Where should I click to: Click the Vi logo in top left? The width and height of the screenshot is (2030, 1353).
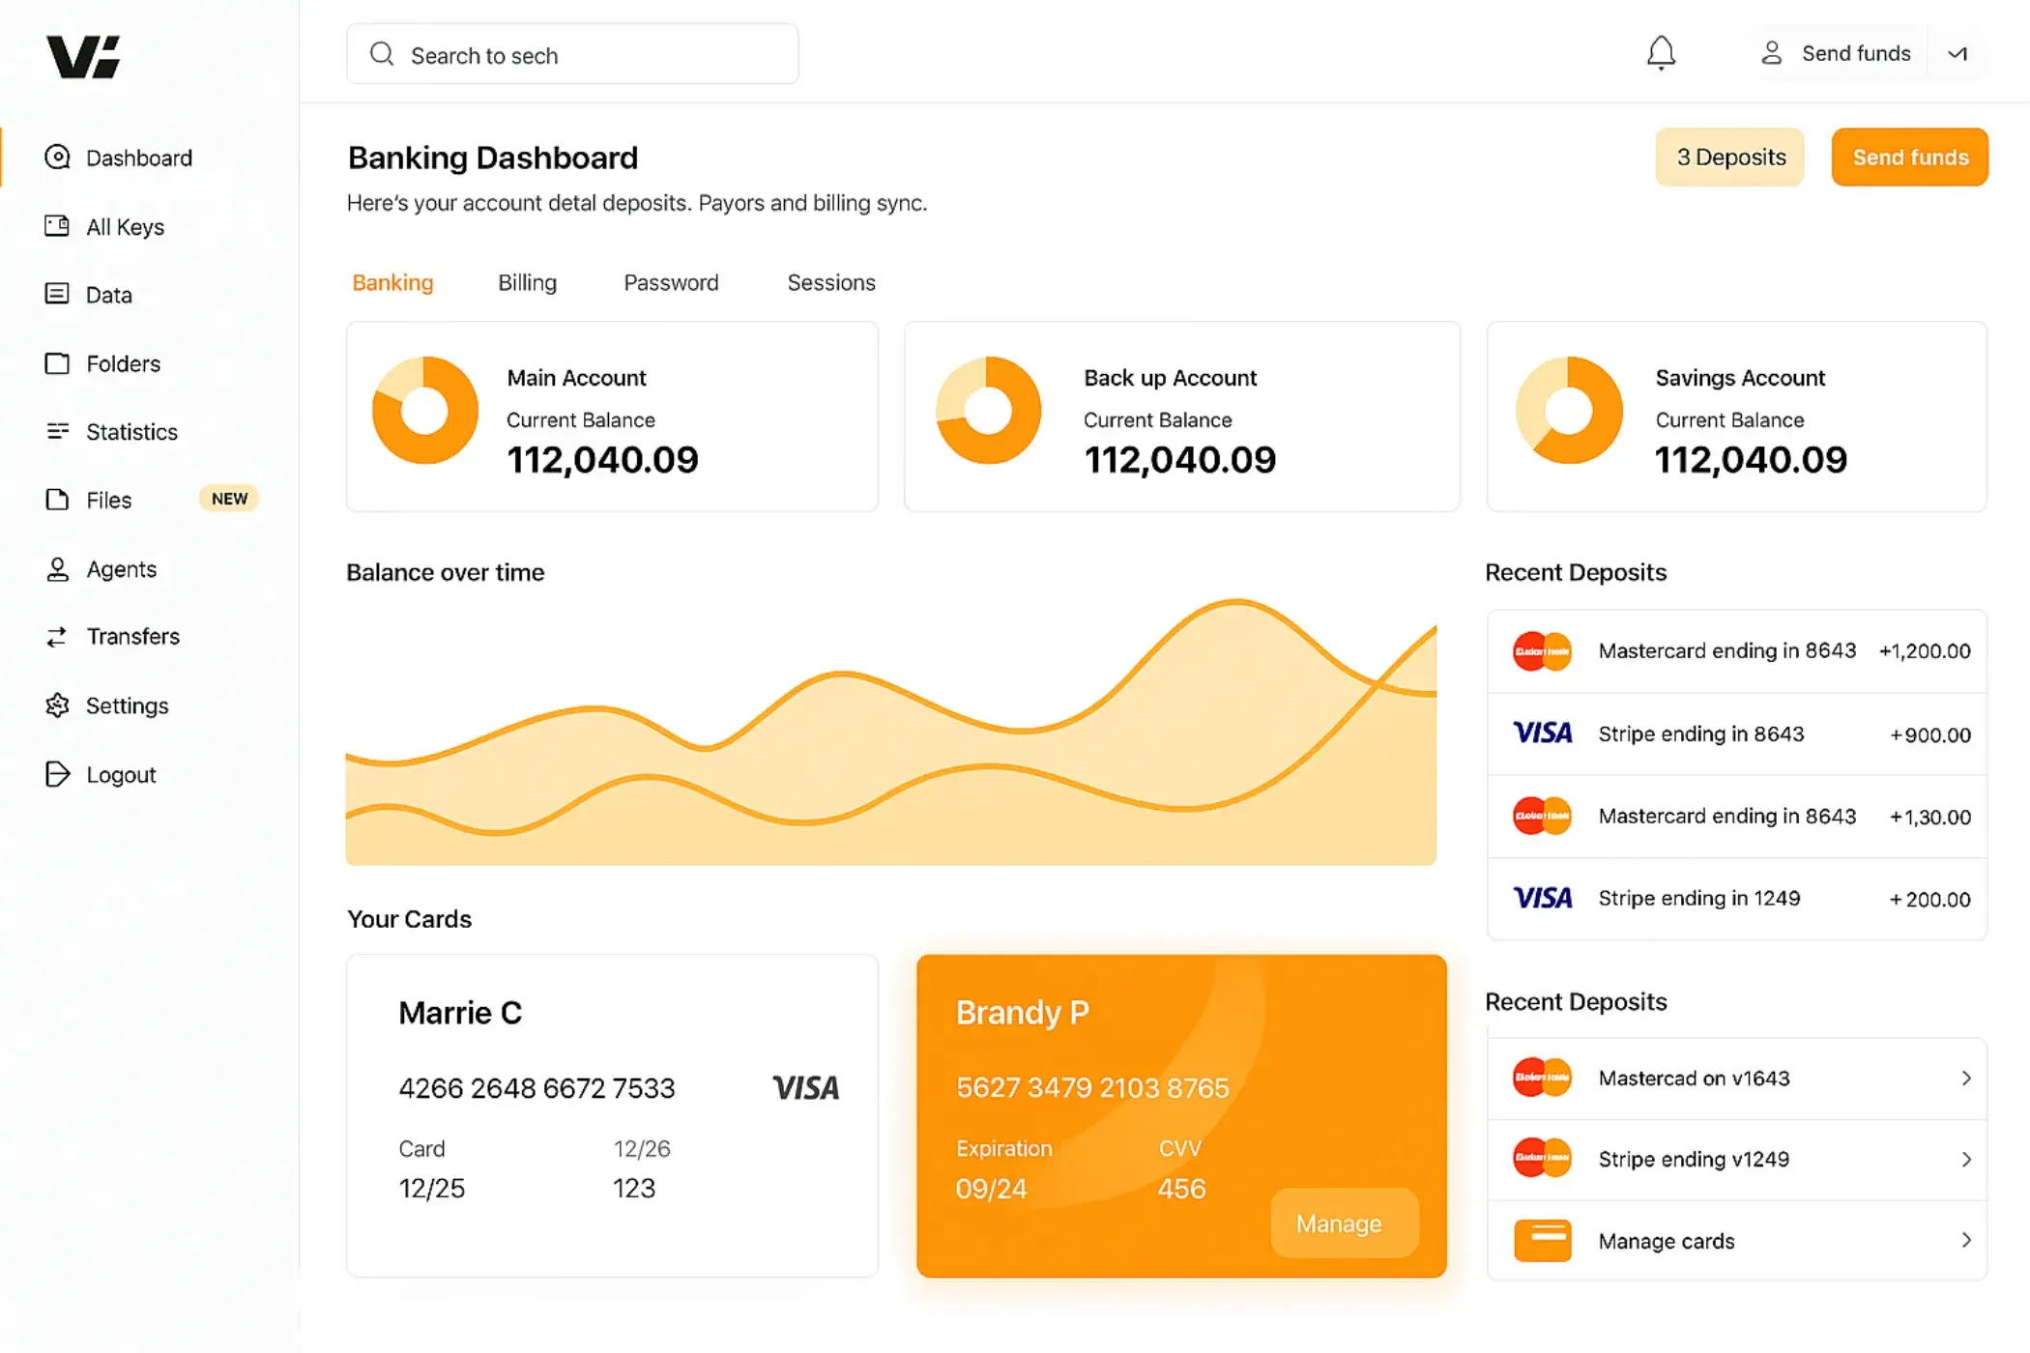[x=83, y=58]
